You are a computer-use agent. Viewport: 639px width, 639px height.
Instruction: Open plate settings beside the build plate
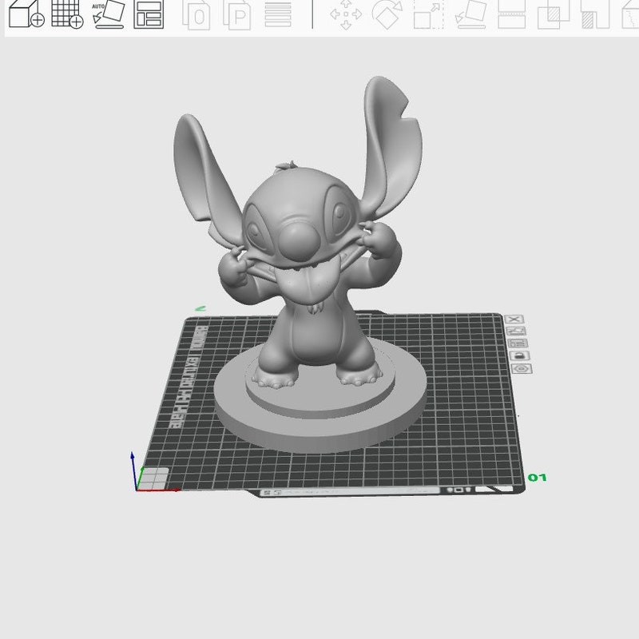518,342
